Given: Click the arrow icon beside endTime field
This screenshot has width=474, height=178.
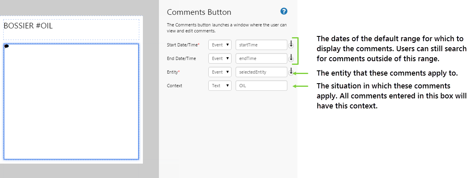Looking at the screenshot, I should click(x=291, y=58).
